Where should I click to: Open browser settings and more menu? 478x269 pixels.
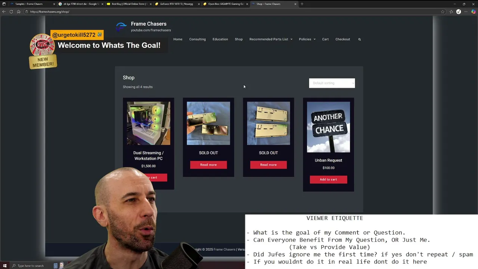click(x=466, y=12)
